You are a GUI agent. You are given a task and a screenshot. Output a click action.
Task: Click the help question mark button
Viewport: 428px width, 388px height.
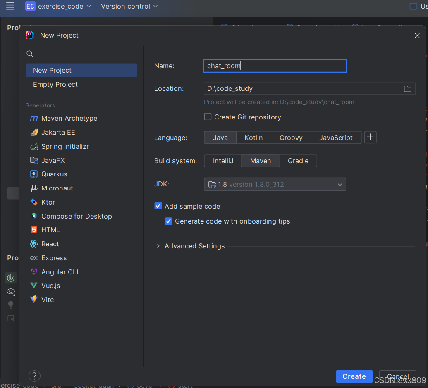(x=34, y=376)
